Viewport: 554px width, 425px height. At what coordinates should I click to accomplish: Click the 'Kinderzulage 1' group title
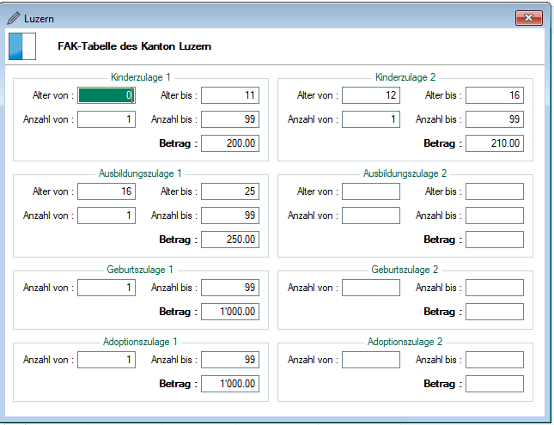click(141, 77)
